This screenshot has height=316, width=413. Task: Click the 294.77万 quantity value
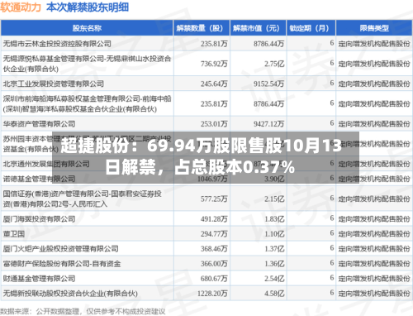coord(214,234)
